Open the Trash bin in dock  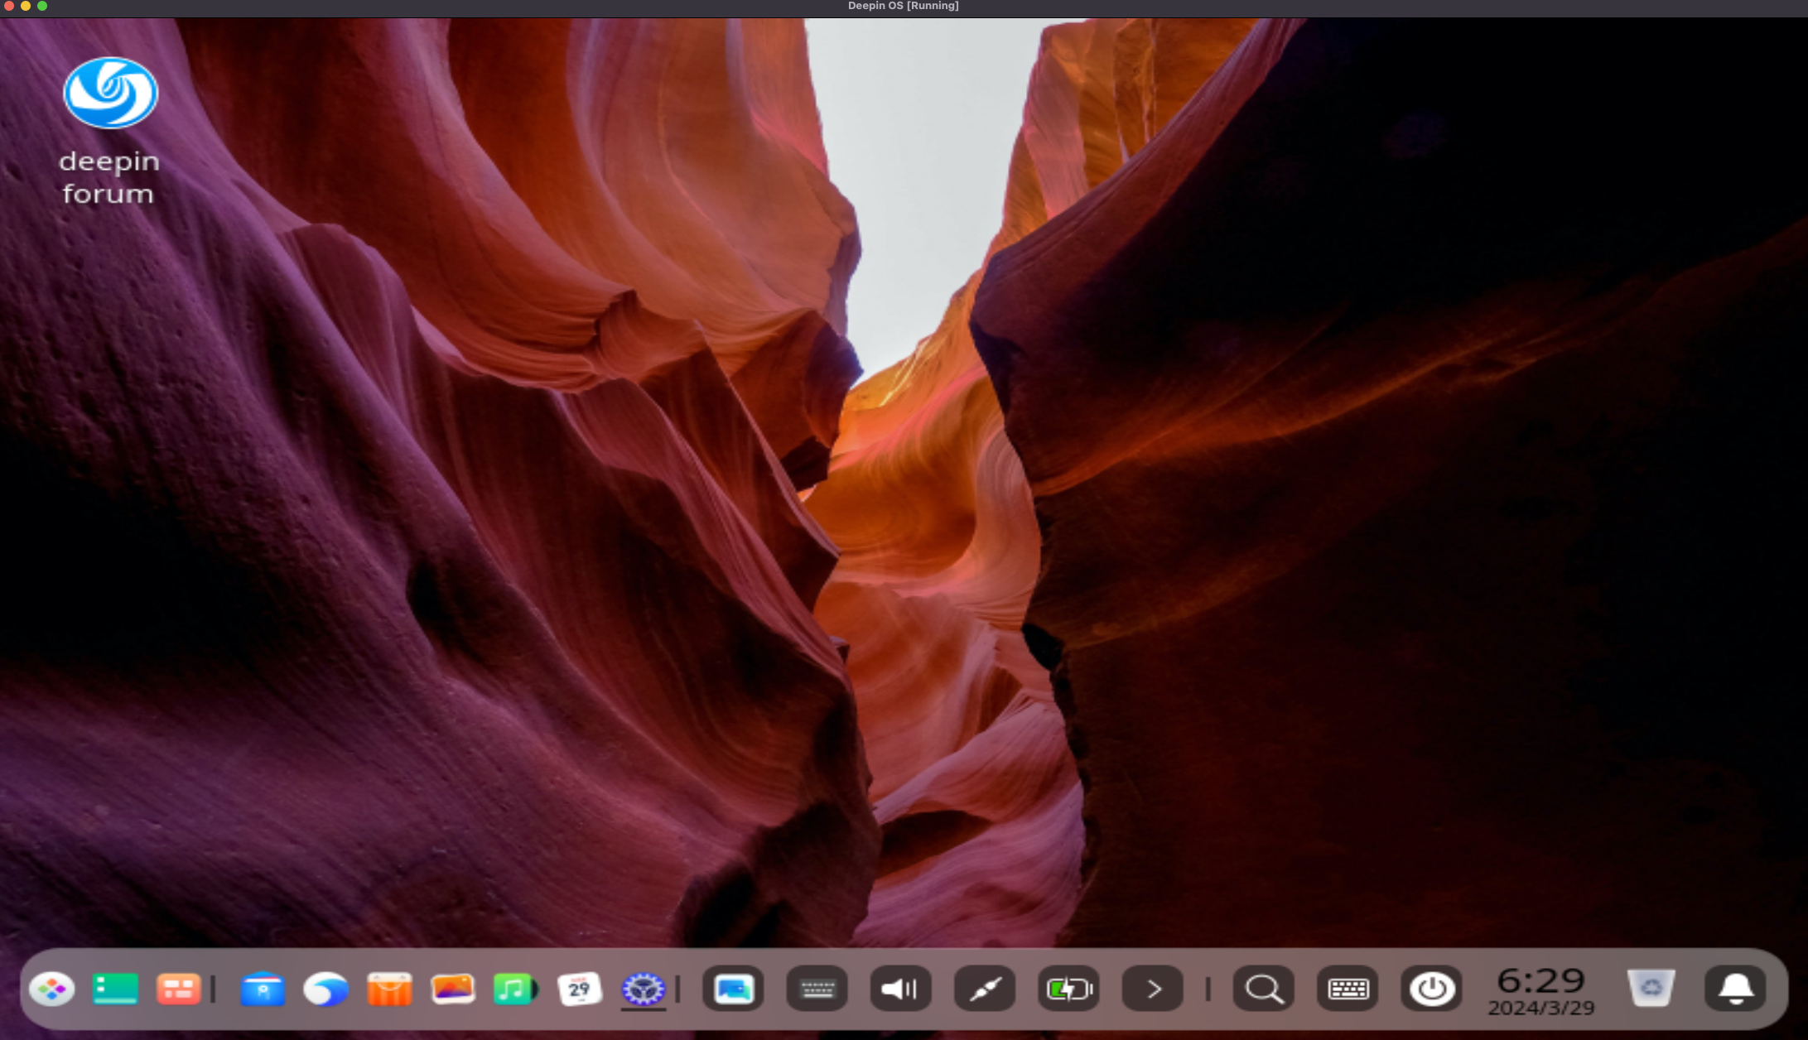click(1651, 989)
